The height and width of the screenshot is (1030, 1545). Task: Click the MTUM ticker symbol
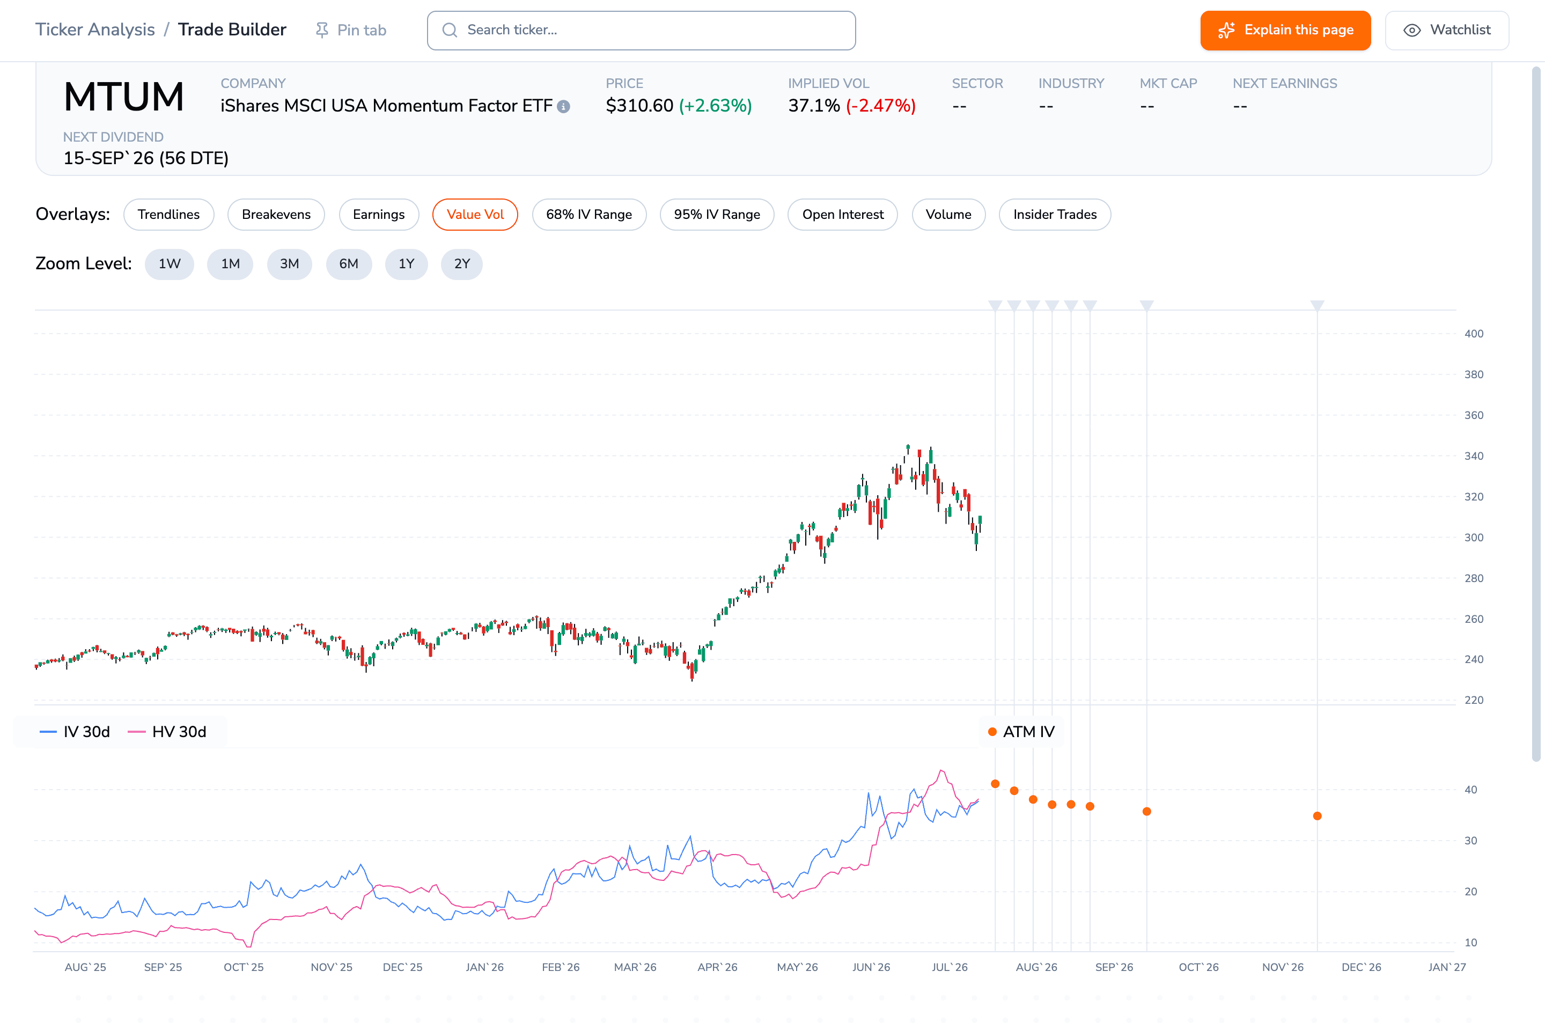point(123,97)
